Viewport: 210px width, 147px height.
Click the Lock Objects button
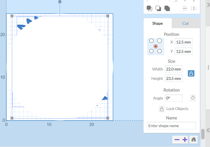[173, 109]
